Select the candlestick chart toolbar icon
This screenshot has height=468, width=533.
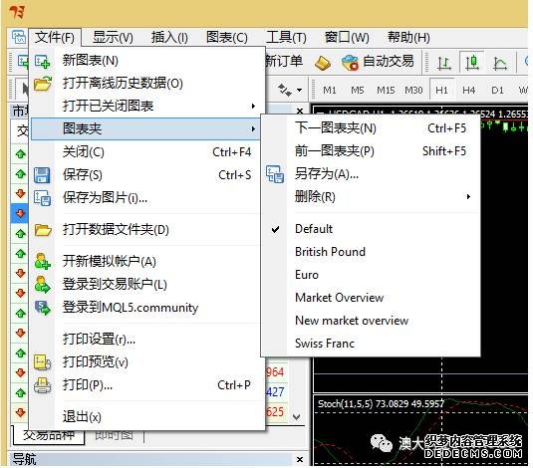click(x=472, y=62)
